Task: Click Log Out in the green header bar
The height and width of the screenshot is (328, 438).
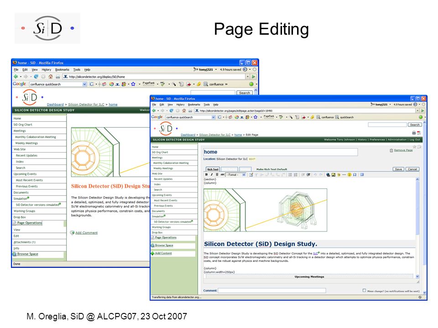Action: [415, 139]
